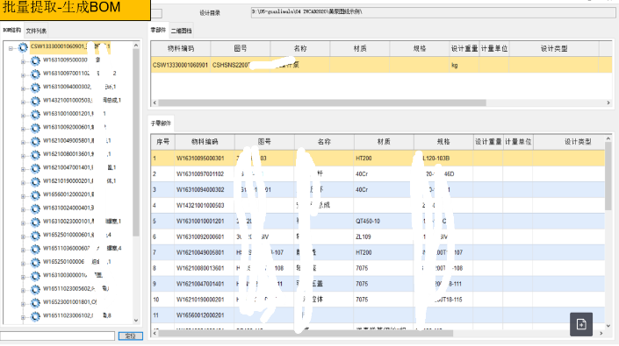Switch to the 文件列表 tab
This screenshot has height=346, width=619.
[x=36, y=31]
